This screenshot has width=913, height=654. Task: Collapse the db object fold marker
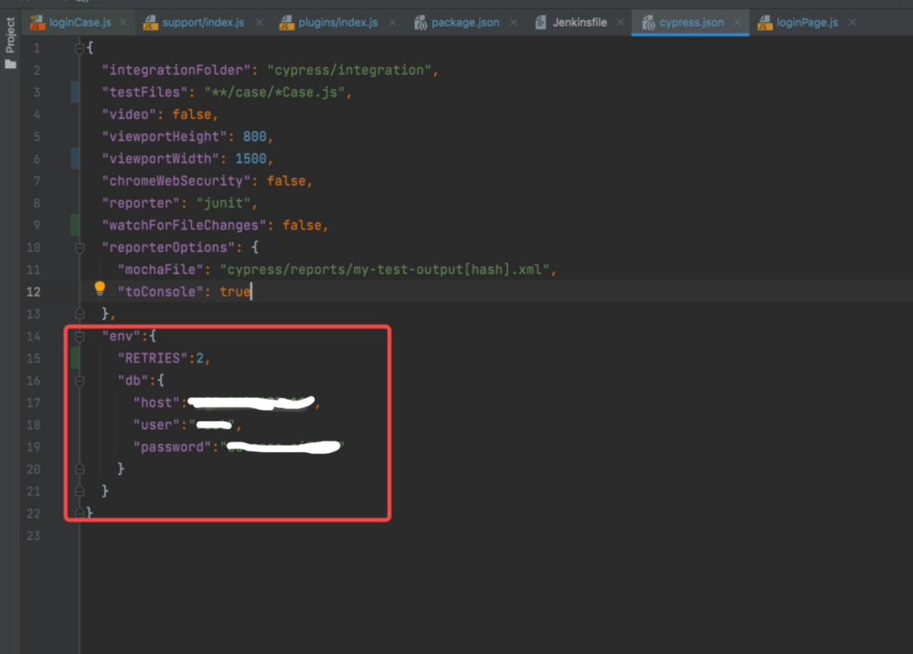tap(79, 381)
